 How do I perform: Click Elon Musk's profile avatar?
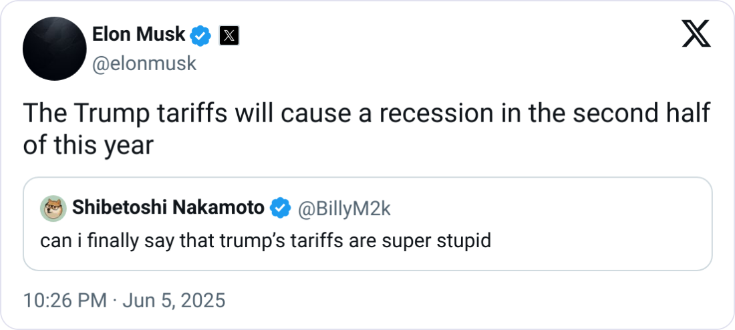pos(54,47)
